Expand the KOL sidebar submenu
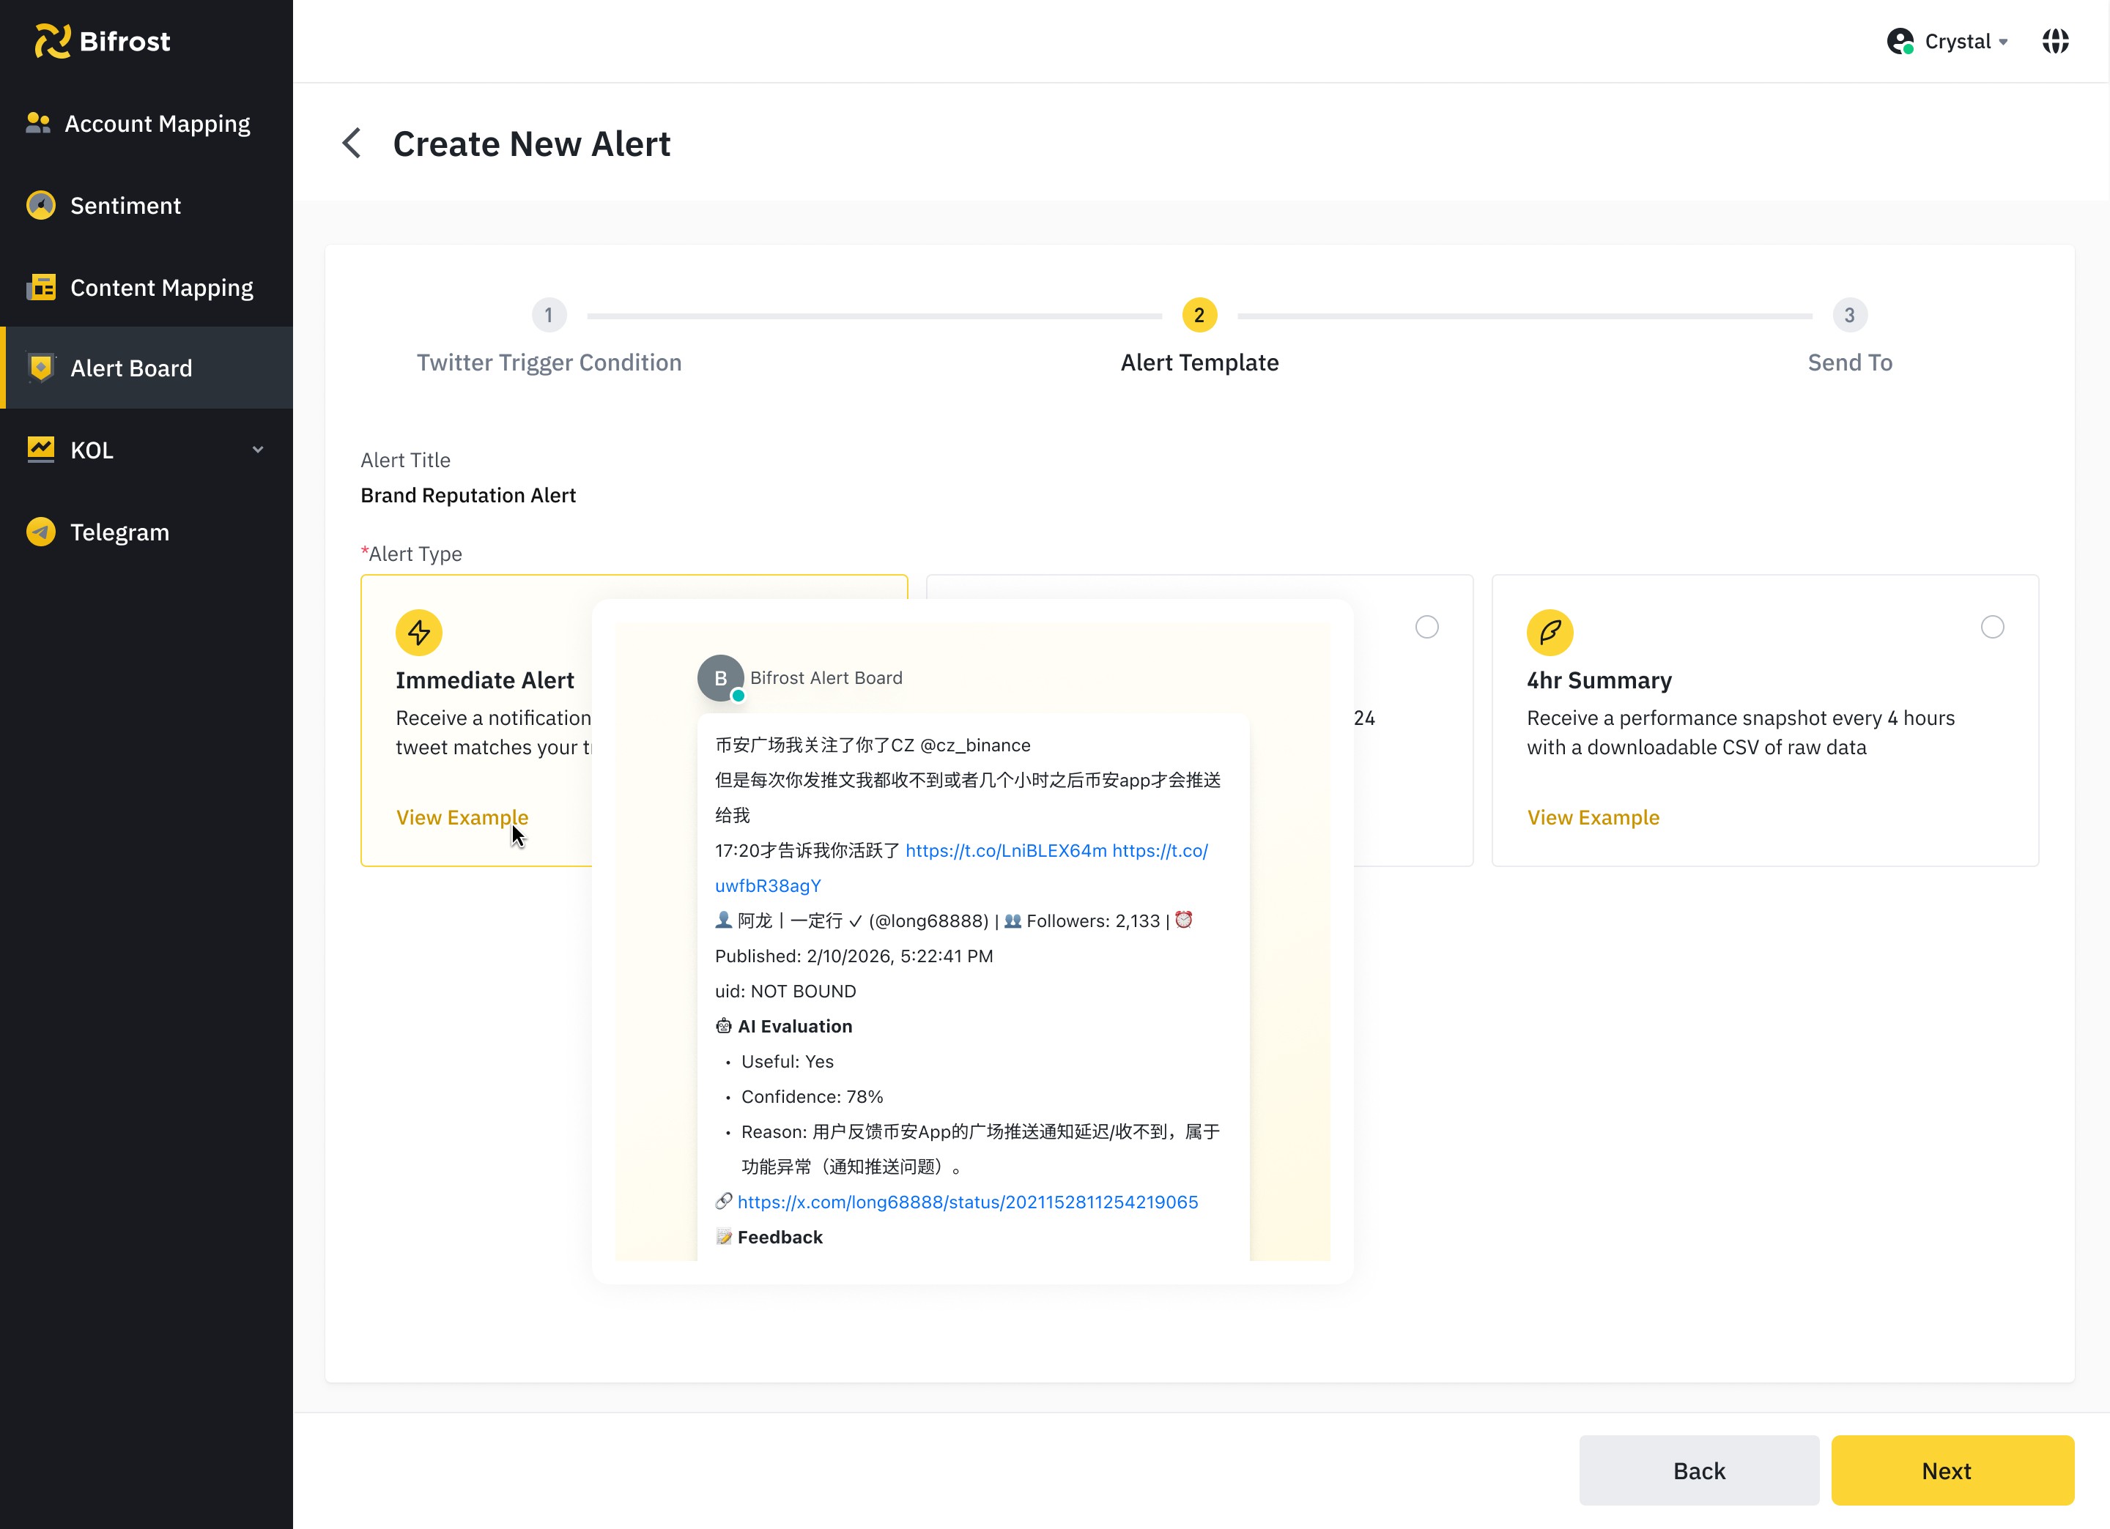The image size is (2110, 1529). point(258,450)
